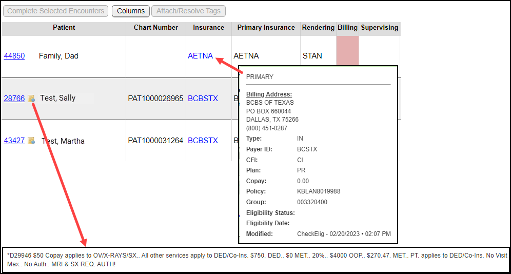Click the BCBSTX link in Sally's row
This screenshot has width=511, height=274.
coord(203,98)
